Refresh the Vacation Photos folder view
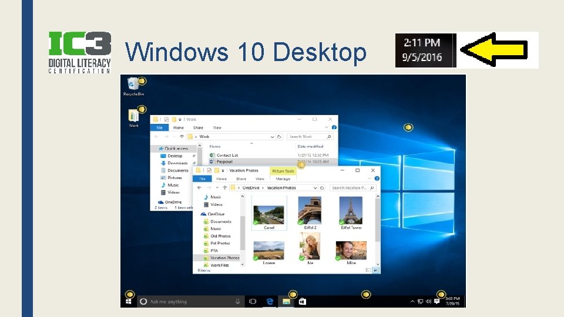564x317 pixels. tap(322, 188)
